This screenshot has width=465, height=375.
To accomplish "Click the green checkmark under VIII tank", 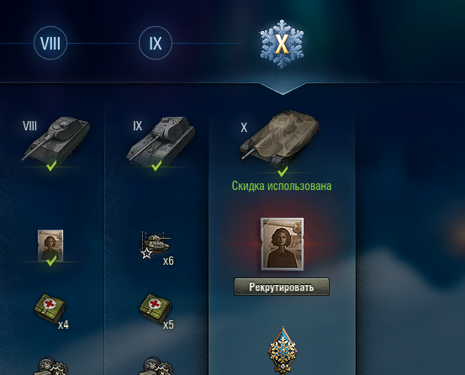I will tap(51, 166).
